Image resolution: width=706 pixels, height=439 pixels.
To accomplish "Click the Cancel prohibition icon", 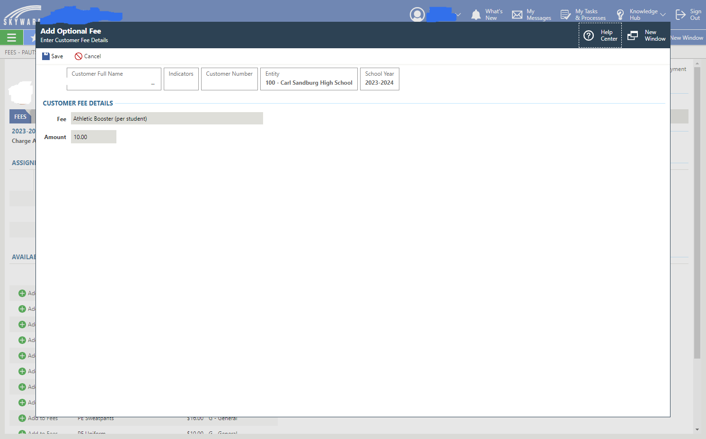I will [79, 56].
